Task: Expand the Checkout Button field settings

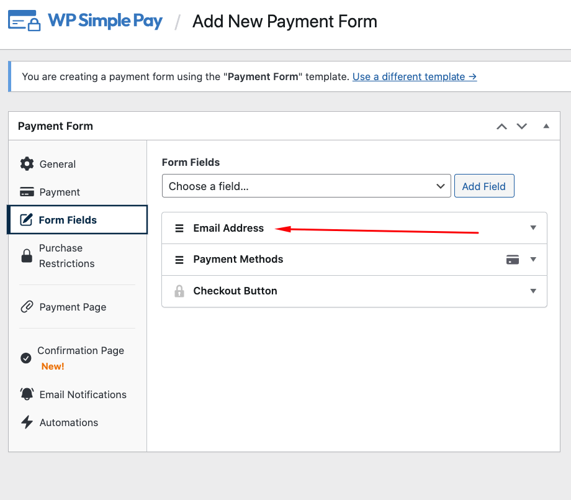Action: (533, 291)
